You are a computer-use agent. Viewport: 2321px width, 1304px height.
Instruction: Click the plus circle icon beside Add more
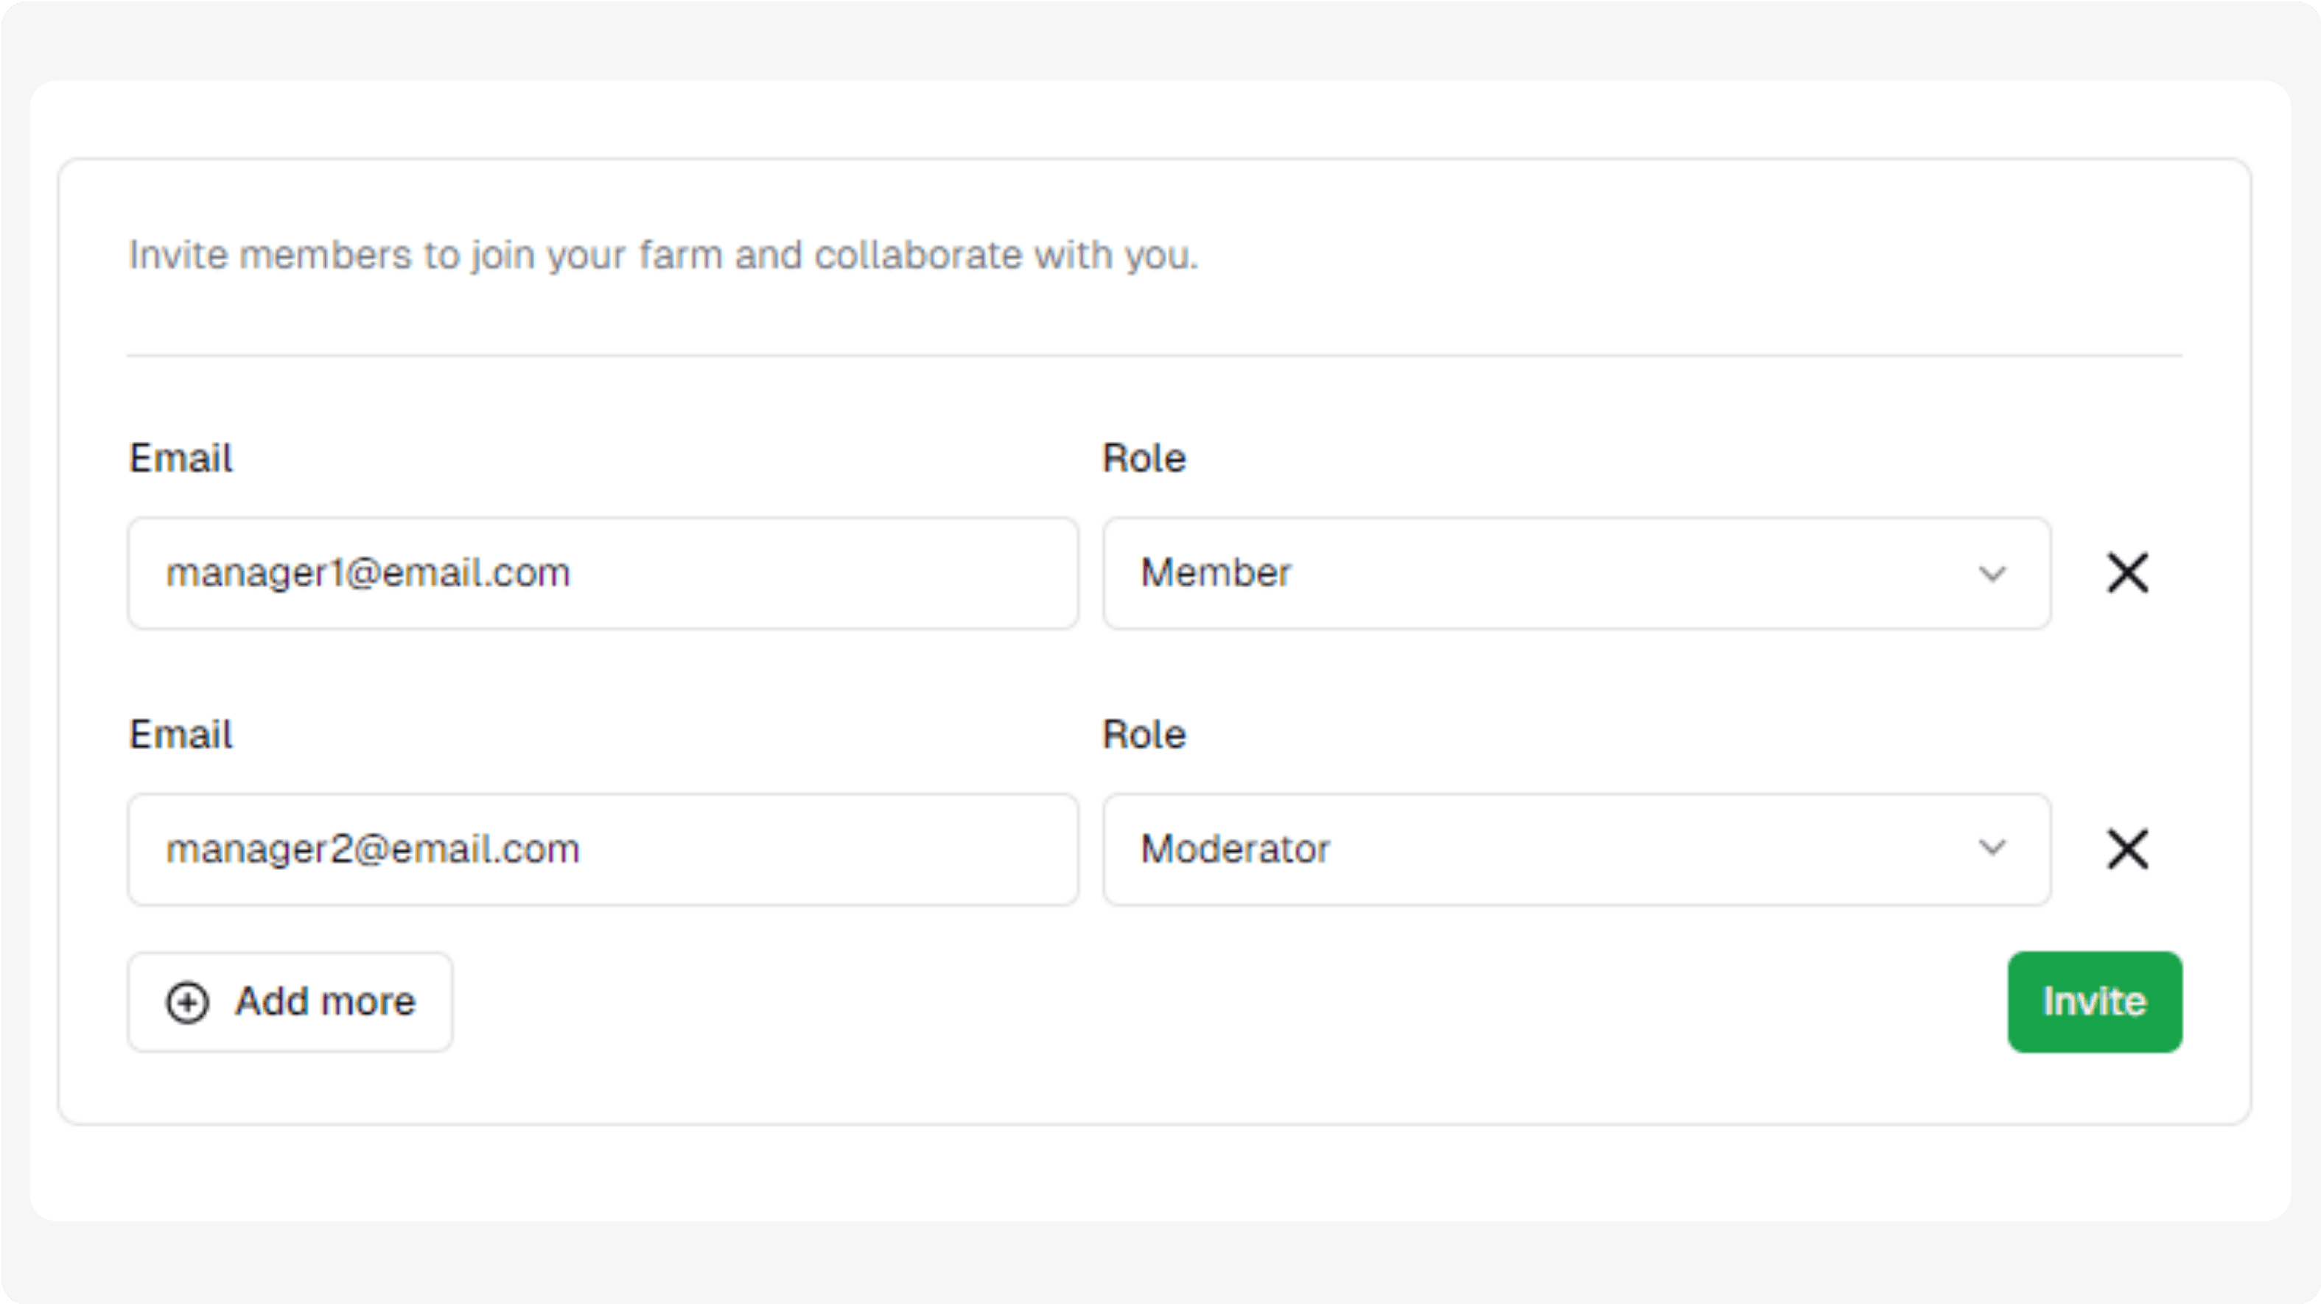click(187, 1002)
